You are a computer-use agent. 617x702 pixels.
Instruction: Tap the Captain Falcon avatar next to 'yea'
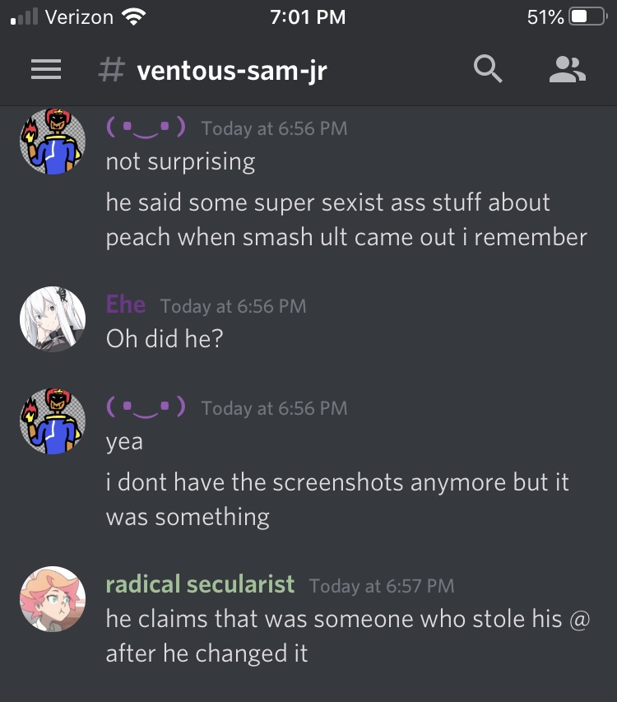[53, 421]
